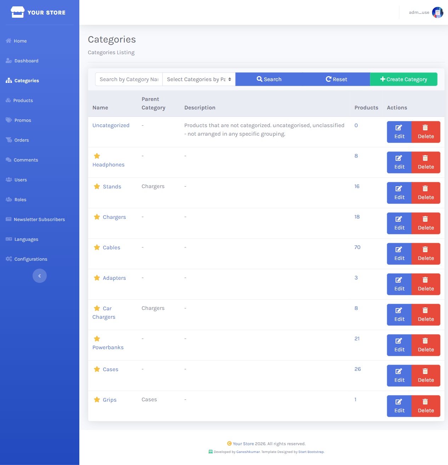Click the star icon beside Stands
This screenshot has width=448, height=465.
point(97,186)
